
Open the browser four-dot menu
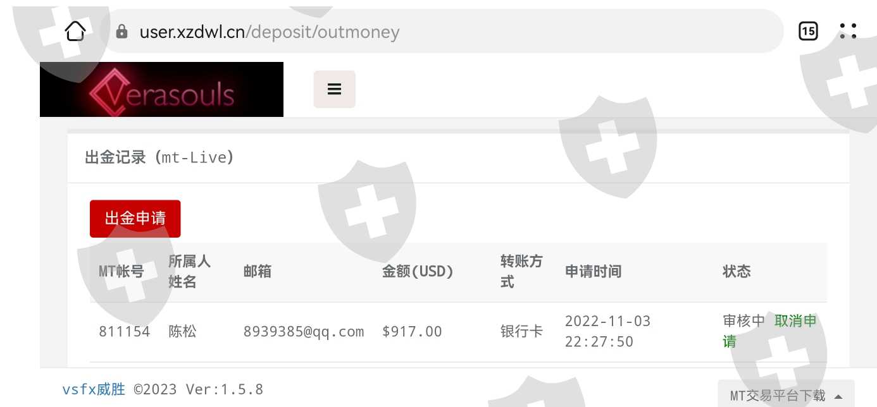coord(848,31)
